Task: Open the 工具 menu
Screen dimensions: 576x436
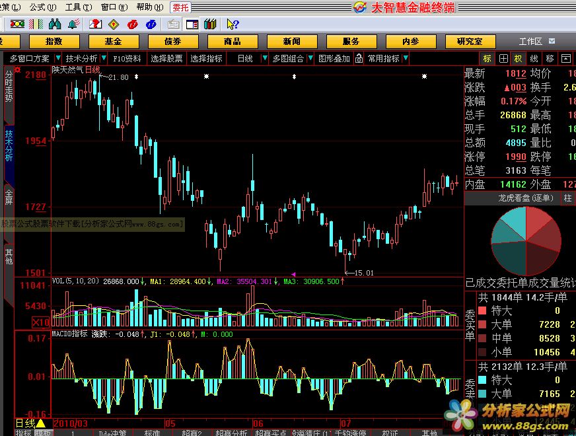Action: coord(79,7)
